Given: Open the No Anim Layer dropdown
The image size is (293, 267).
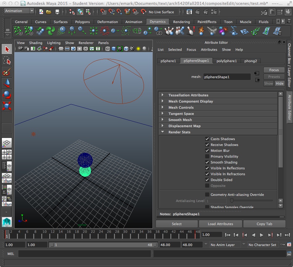Looking at the screenshot, I should pos(225,245).
